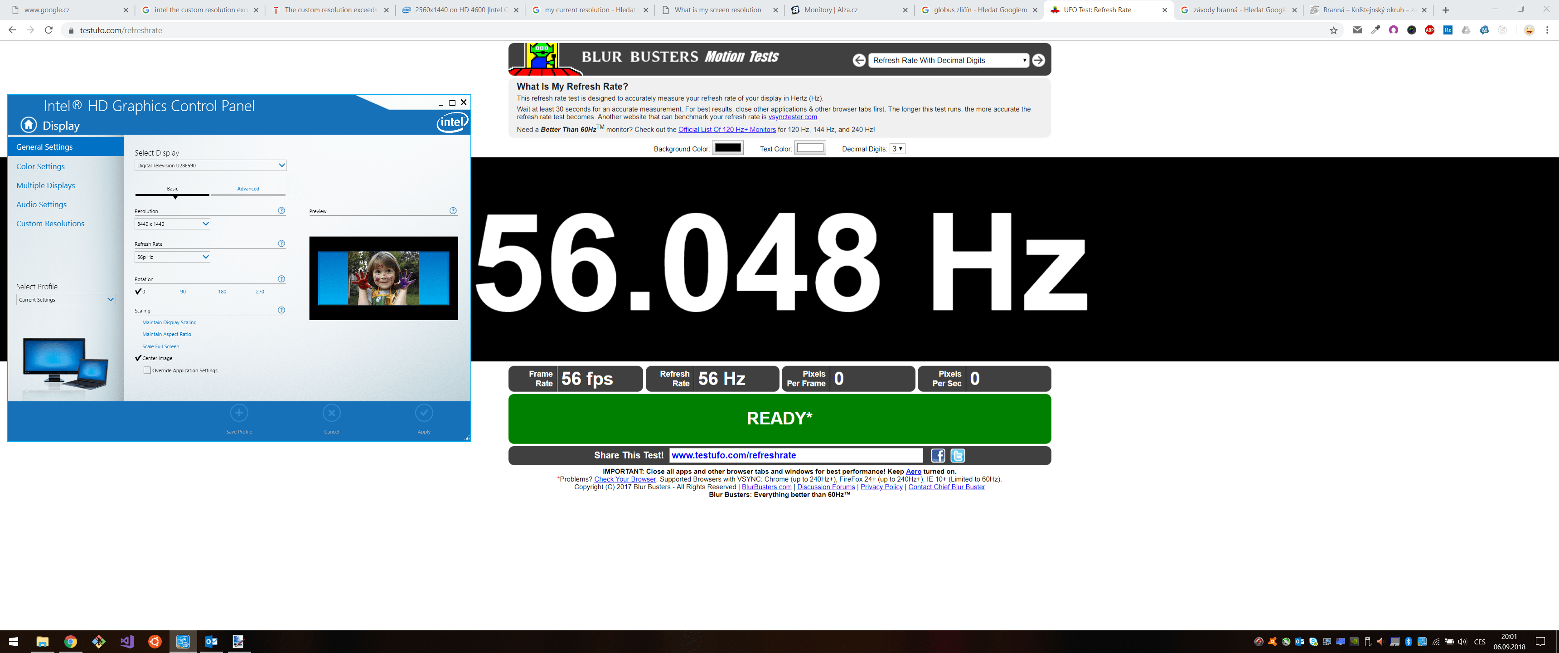The height and width of the screenshot is (653, 1559).
Task: Open NVIDIA settings from the system tray
Action: [1354, 642]
